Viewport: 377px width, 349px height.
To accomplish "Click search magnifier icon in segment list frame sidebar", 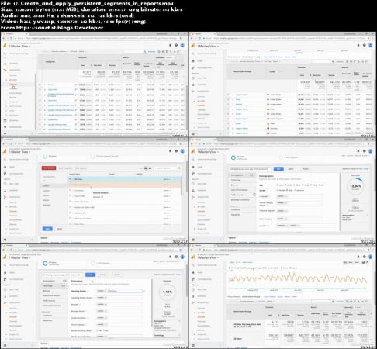I will coord(5,160).
